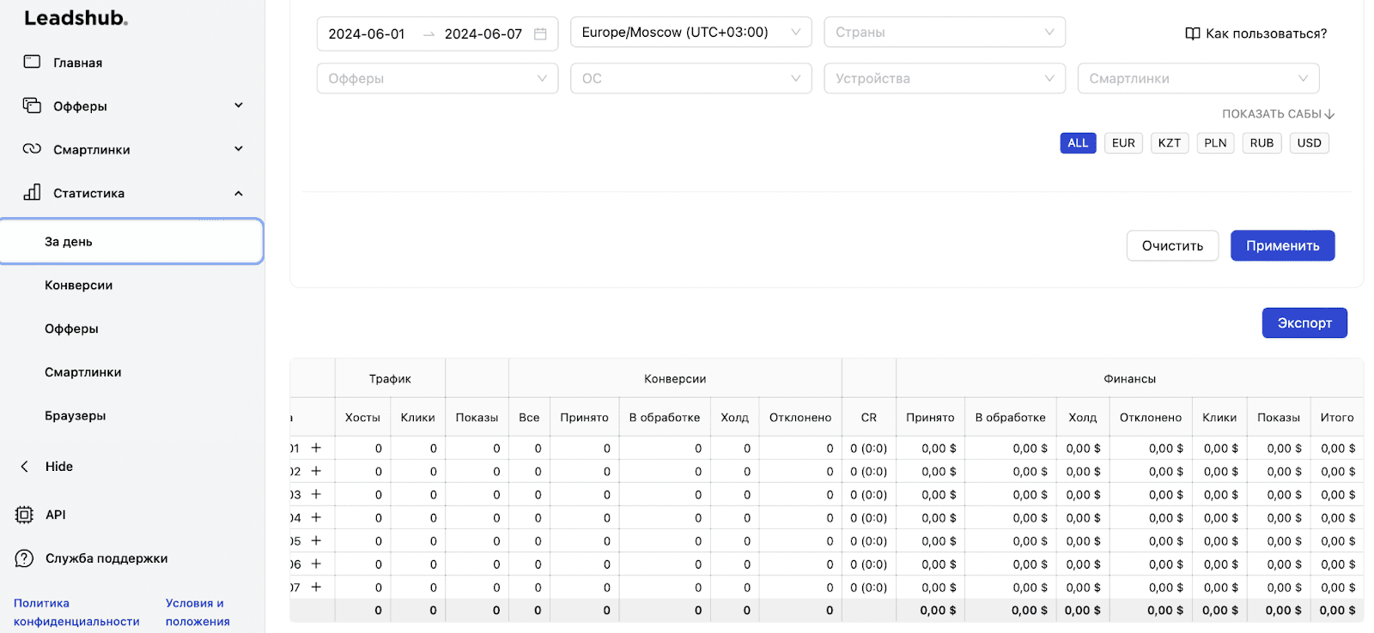Open the Офферы filter dropdown
1374x633 pixels.
tap(437, 78)
